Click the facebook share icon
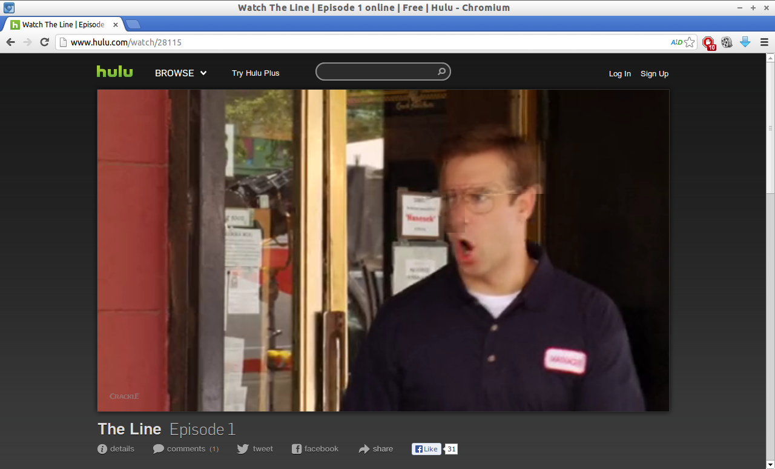The height and width of the screenshot is (469, 775). click(297, 449)
